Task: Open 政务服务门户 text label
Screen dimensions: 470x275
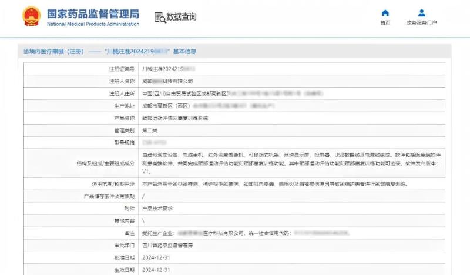Action: tap(421, 23)
